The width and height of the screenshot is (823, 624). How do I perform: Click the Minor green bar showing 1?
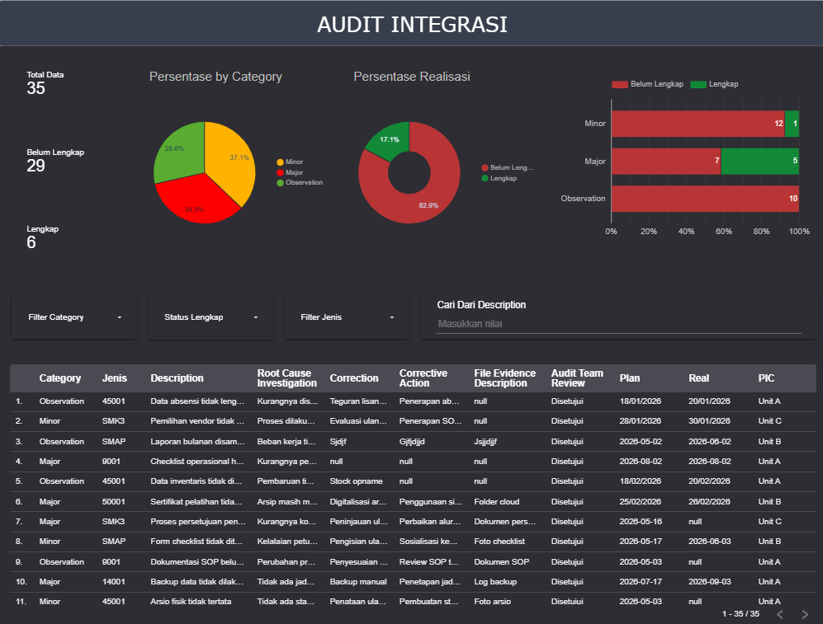click(x=792, y=124)
